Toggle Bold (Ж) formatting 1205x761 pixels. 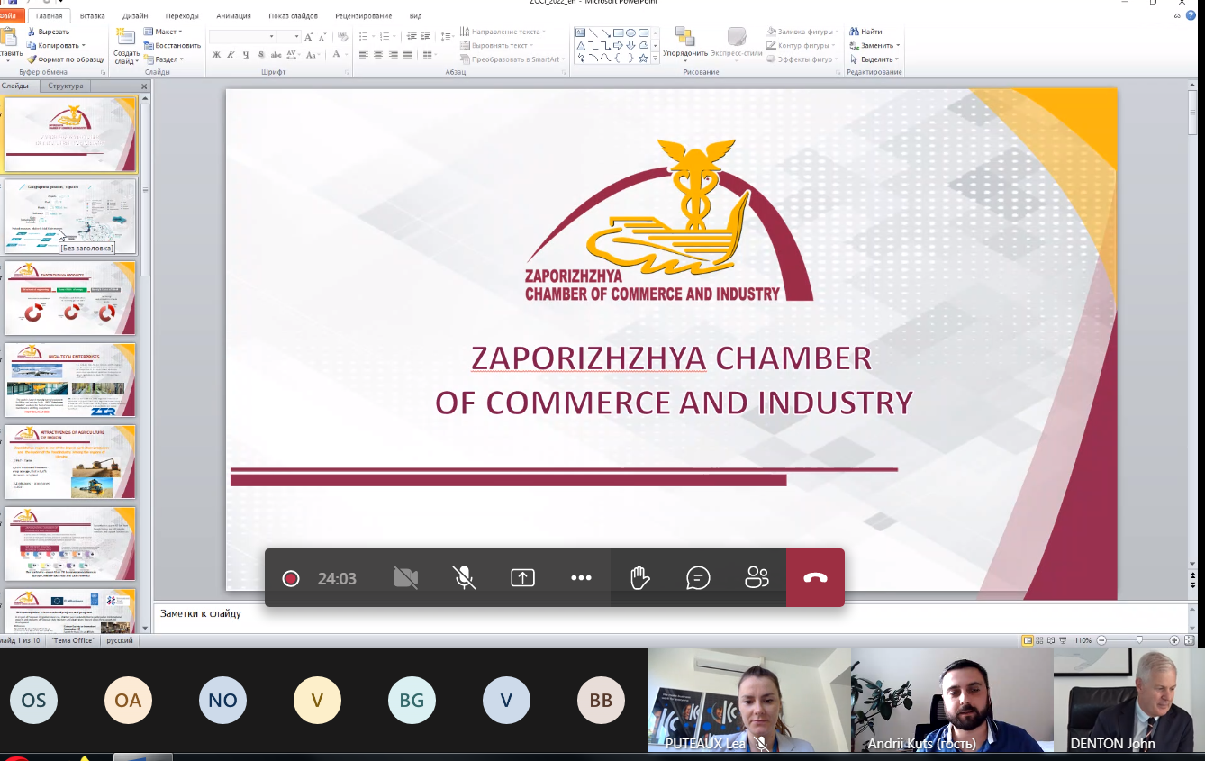(x=216, y=56)
